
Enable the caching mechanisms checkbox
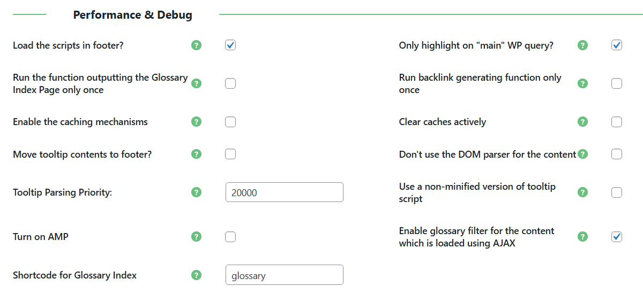(x=230, y=122)
